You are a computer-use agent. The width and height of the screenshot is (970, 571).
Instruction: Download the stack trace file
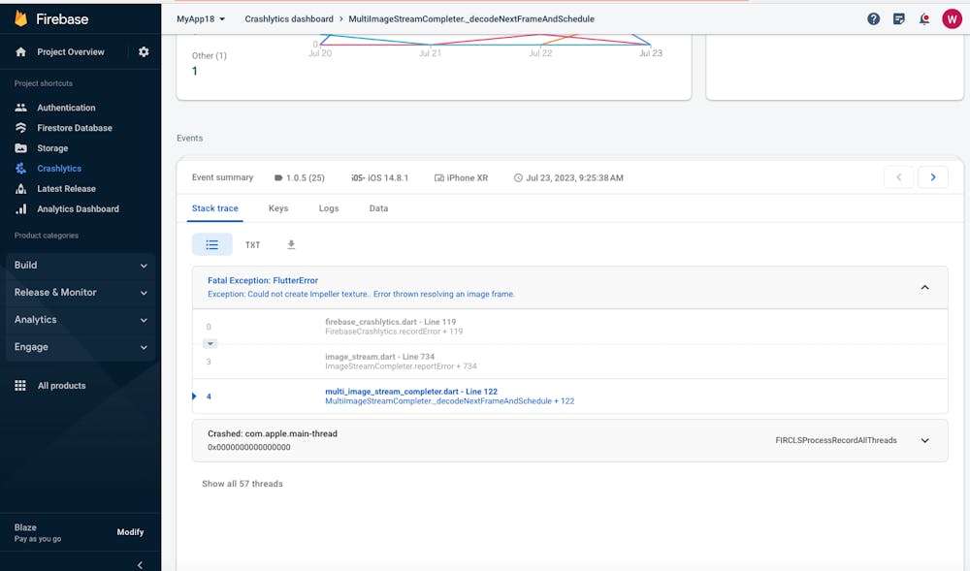point(291,244)
